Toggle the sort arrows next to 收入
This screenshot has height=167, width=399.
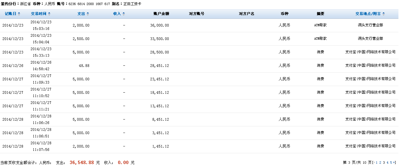(124, 14)
